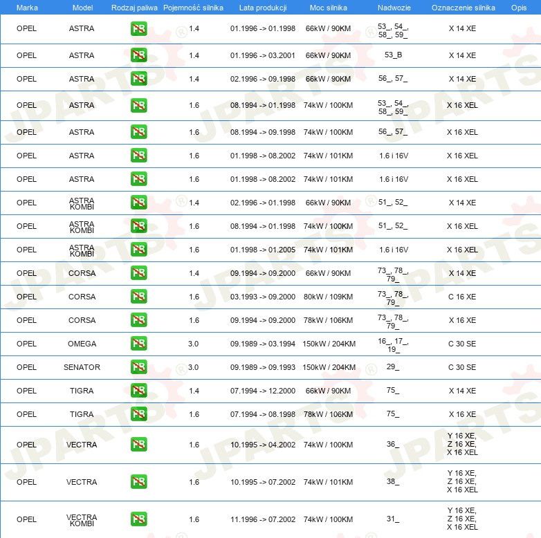Click petrol icon in Astra Kombi 08.1994 -> 01.1998 row
Viewport: 541px width, 538px height.
(138, 226)
